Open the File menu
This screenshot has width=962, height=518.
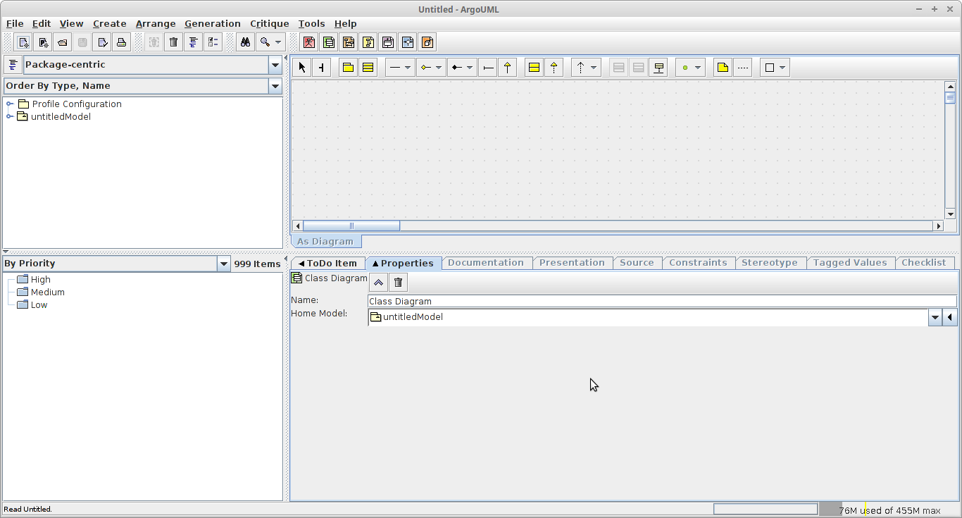(x=15, y=23)
